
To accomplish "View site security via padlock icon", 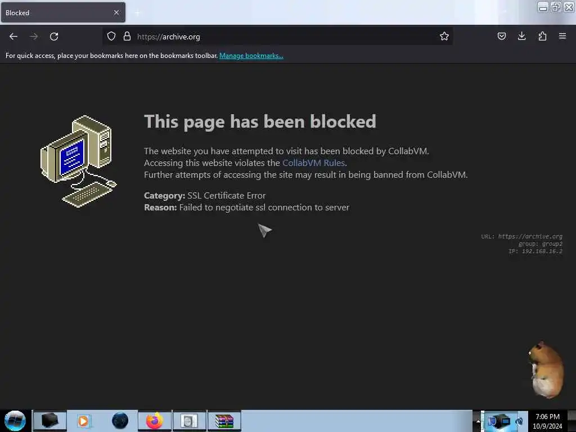I will pyautogui.click(x=127, y=36).
